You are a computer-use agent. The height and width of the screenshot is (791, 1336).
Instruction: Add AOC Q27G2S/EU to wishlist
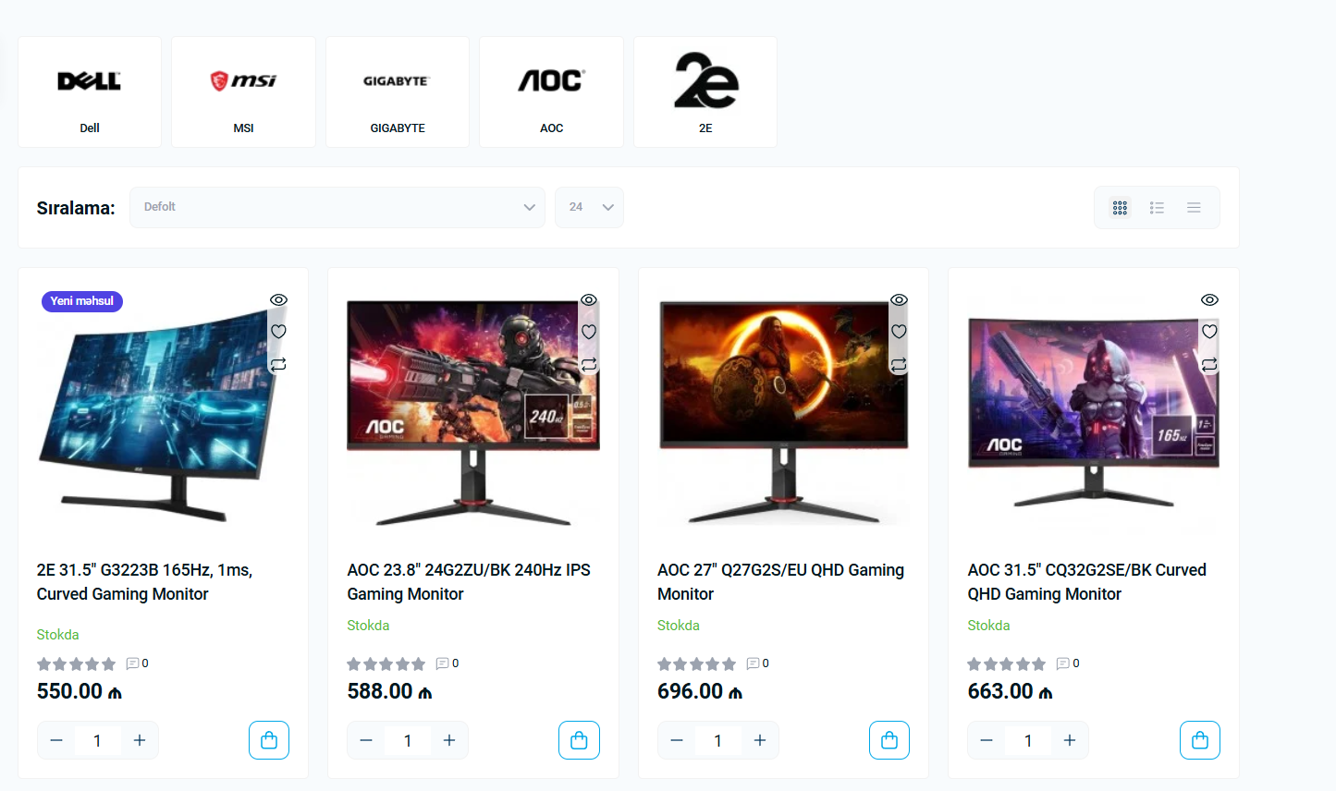tap(899, 332)
